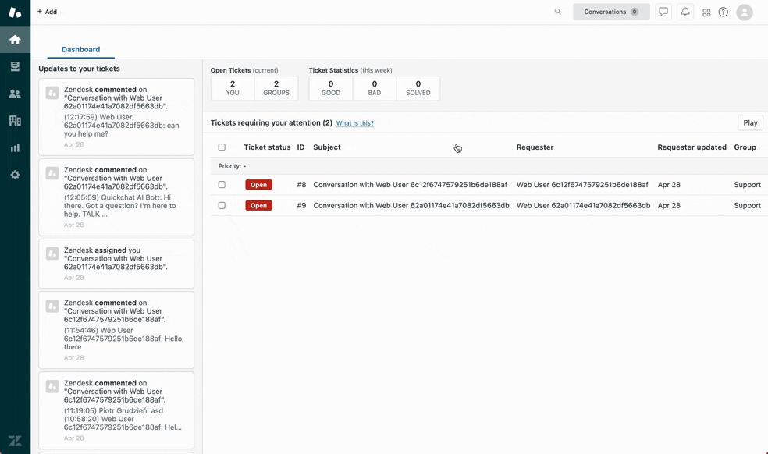
Task: Collapse the Priority grouping row
Action: coord(232,165)
